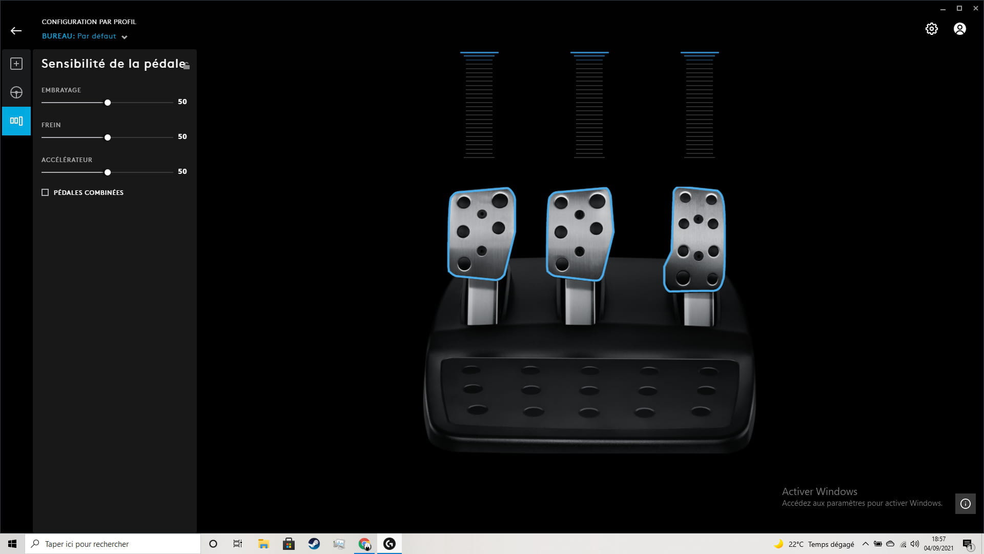Screen dimensions: 984x554
Task: Open File Explorer from the taskbar
Action: 263,544
